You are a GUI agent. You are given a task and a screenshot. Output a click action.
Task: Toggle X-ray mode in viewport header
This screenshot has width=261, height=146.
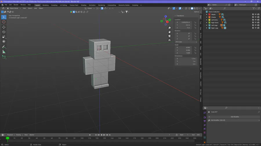click(186, 8)
